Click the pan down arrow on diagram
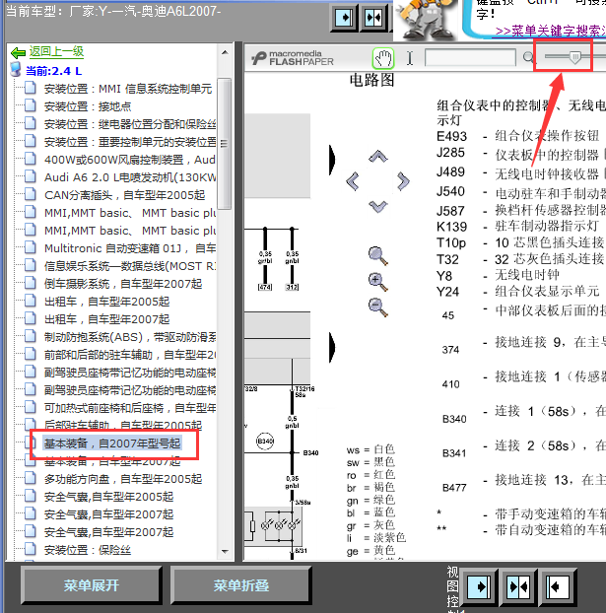The height and width of the screenshot is (613, 606). pyautogui.click(x=378, y=206)
